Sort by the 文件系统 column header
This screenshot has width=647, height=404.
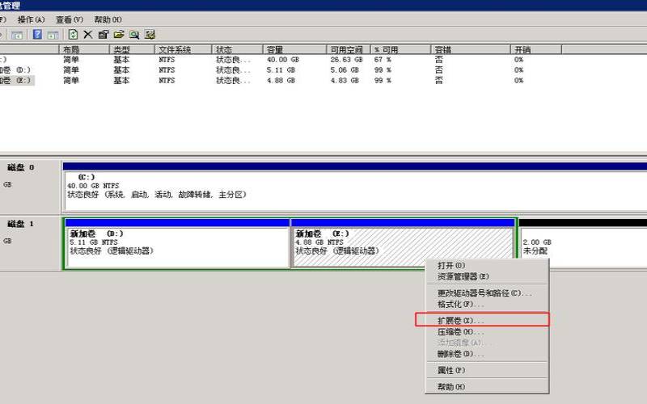click(x=184, y=49)
